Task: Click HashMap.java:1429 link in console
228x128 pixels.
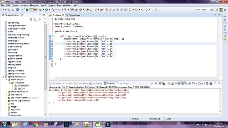Action: [x=118, y=92]
